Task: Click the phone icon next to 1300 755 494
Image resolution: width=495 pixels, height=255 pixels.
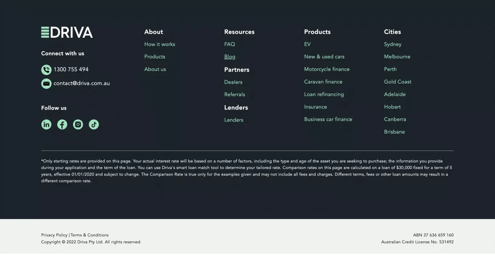Action: click(x=46, y=70)
